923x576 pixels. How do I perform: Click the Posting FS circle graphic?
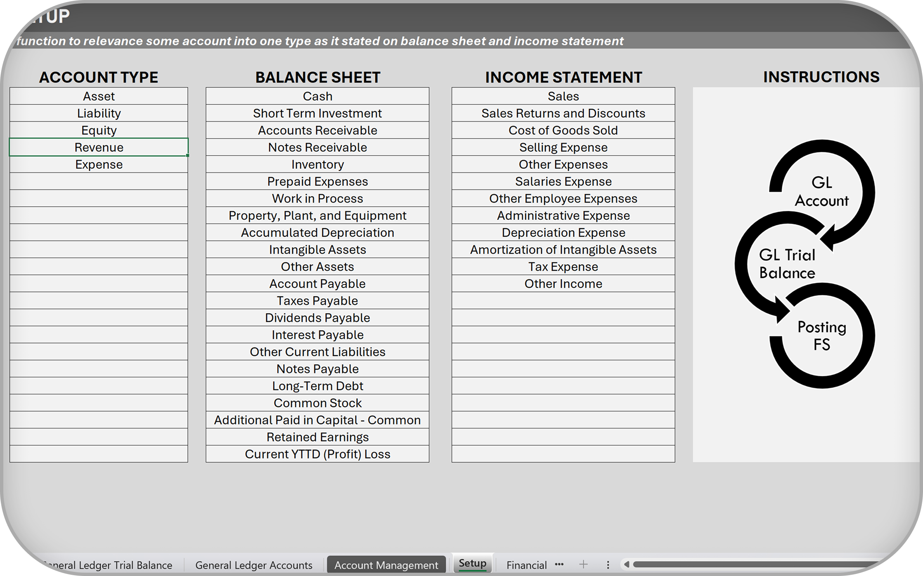click(821, 335)
